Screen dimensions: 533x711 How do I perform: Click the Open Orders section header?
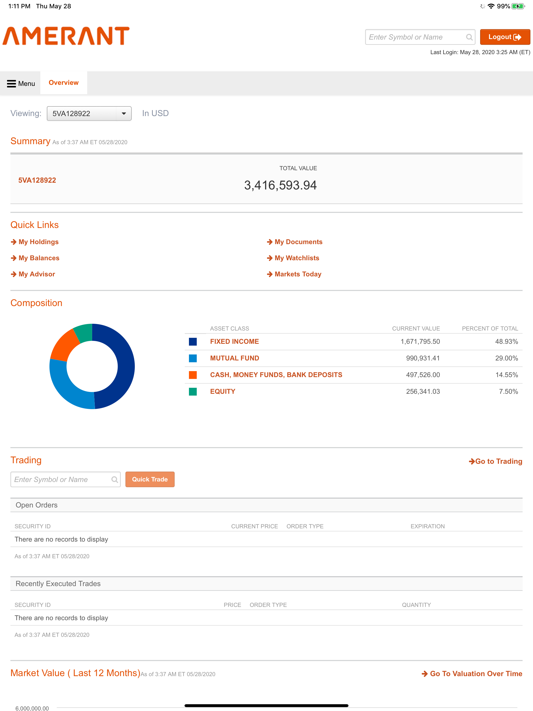(x=266, y=505)
